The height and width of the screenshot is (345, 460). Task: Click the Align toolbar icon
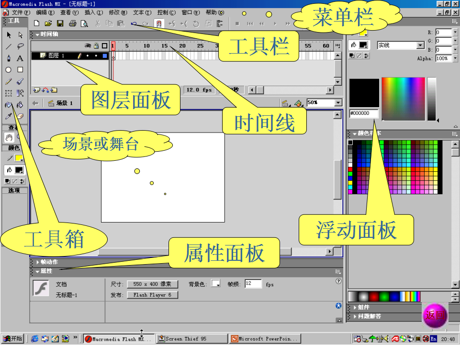click(x=220, y=23)
